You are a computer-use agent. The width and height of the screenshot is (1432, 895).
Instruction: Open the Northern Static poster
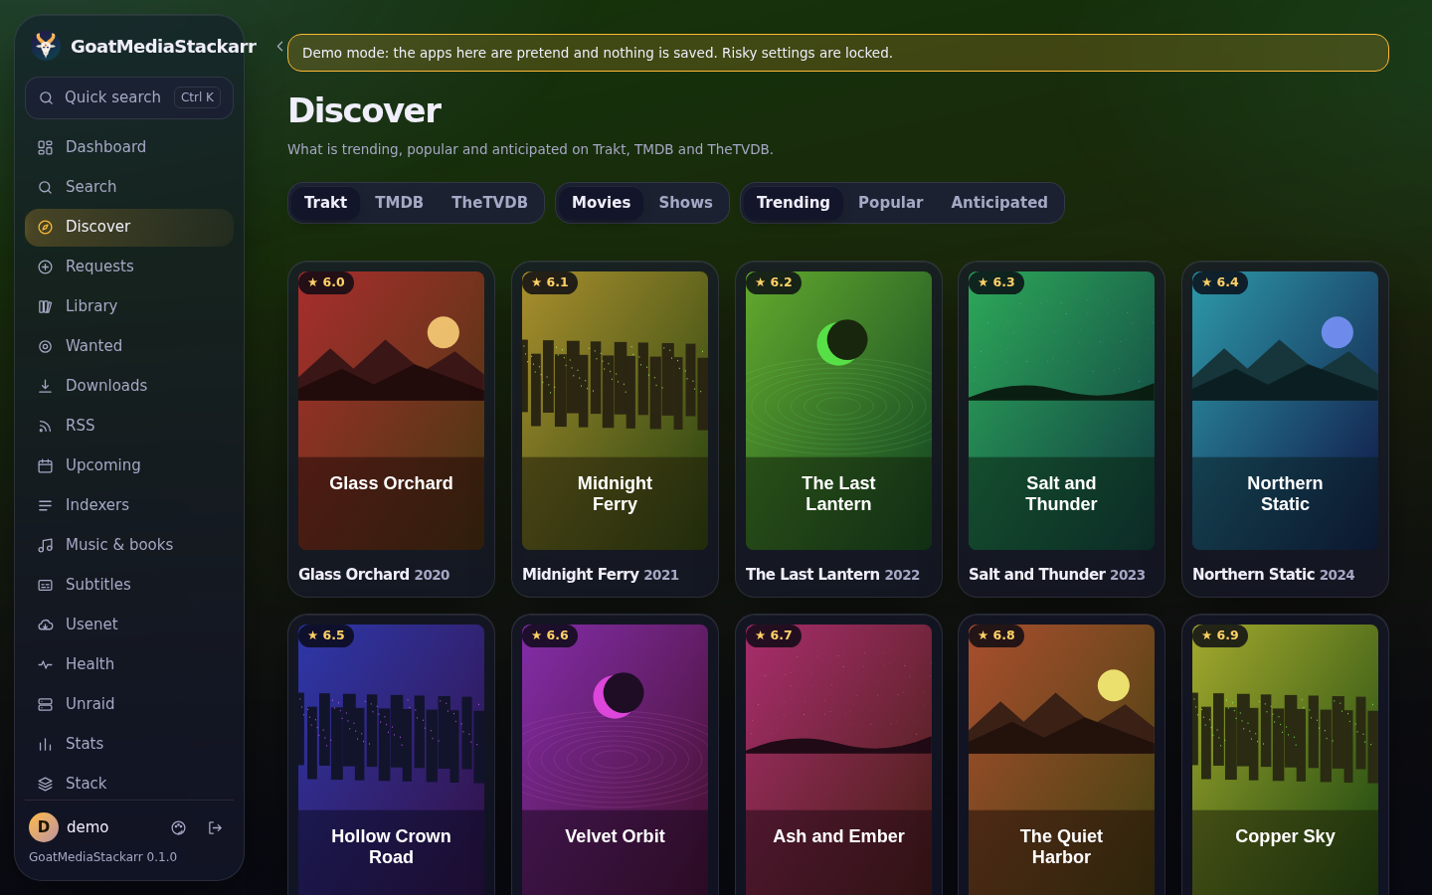(1285, 411)
